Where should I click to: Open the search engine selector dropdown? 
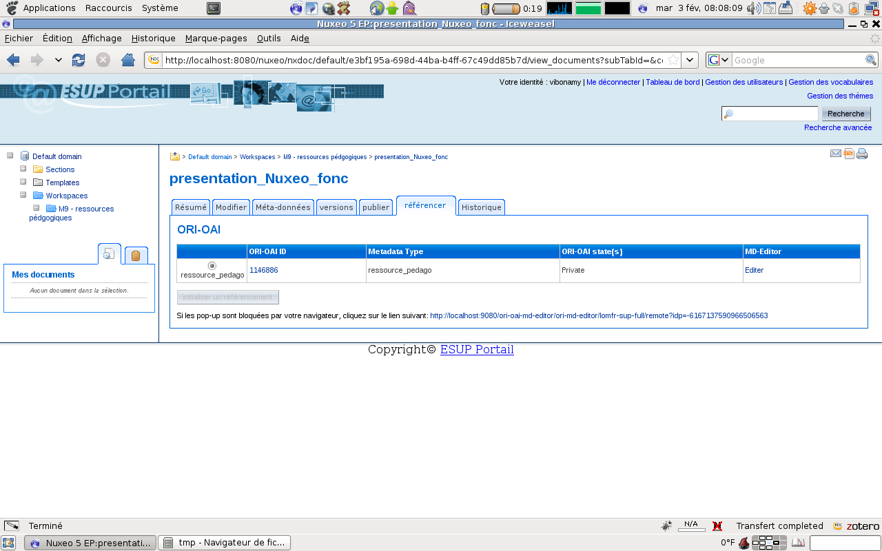[719, 60]
